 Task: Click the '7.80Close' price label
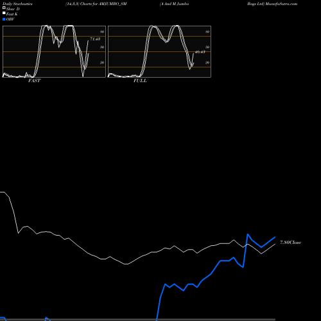coord(291,243)
